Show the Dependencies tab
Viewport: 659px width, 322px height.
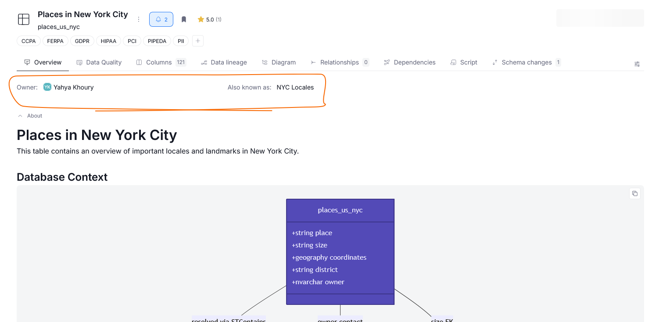tap(409, 62)
